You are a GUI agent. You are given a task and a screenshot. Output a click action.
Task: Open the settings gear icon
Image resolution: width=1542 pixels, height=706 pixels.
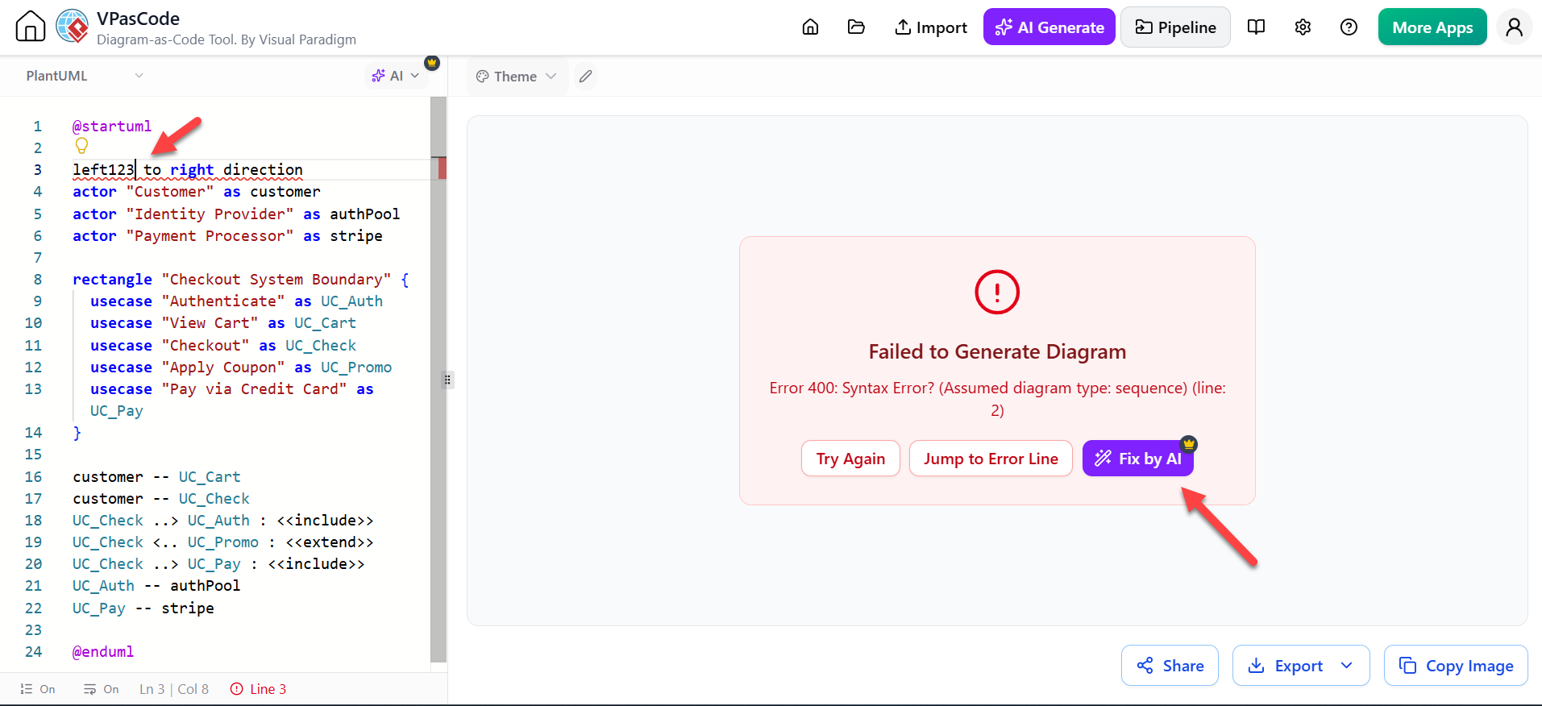point(1303,27)
